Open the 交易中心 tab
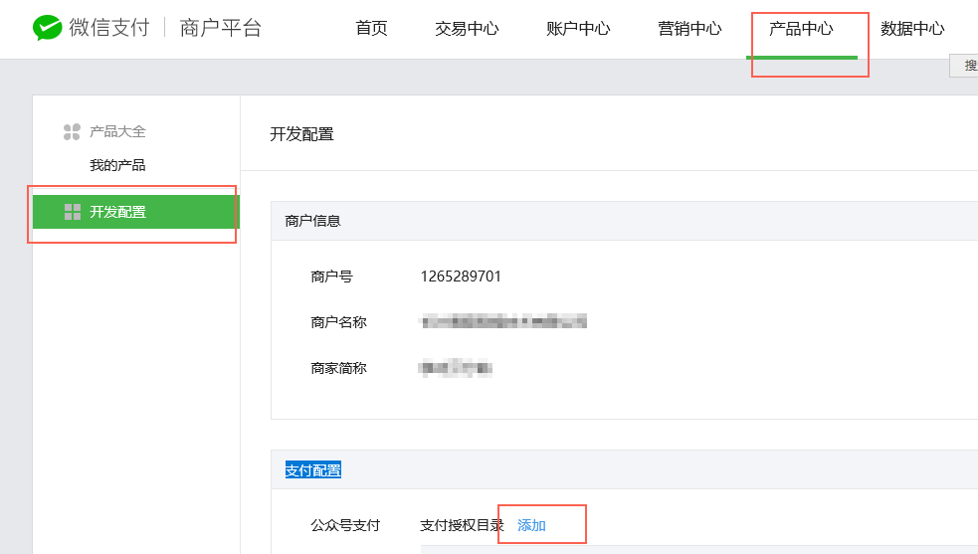The width and height of the screenshot is (978, 554). point(467,29)
